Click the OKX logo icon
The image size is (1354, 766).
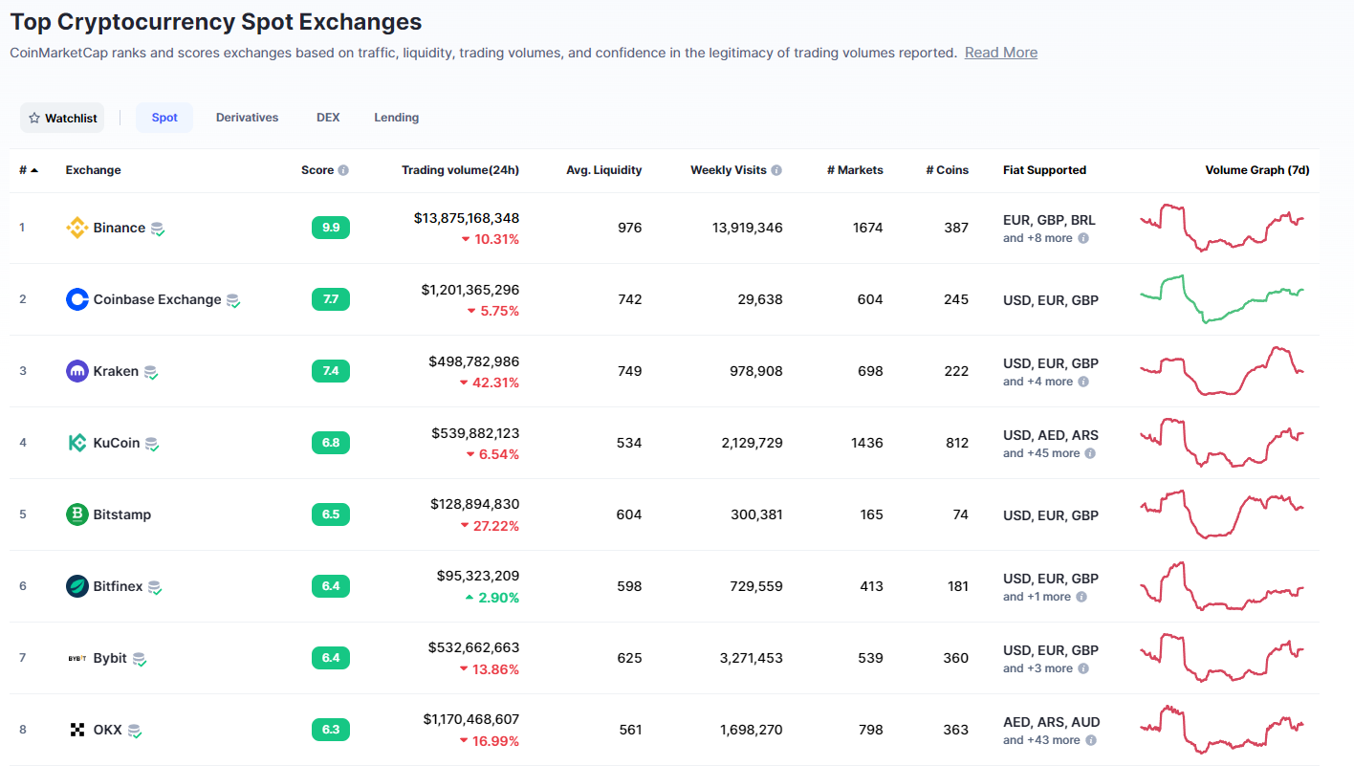click(77, 730)
